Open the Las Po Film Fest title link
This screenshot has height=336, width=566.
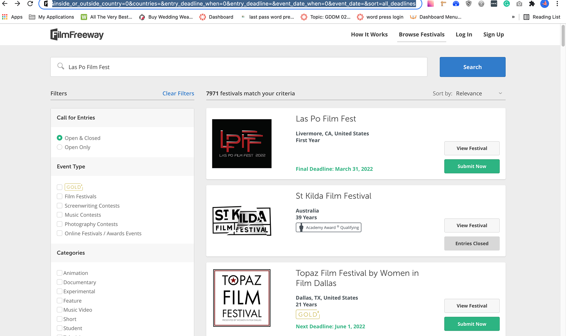[326, 119]
